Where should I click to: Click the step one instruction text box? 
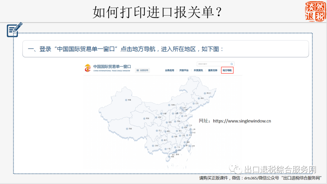click(166, 49)
